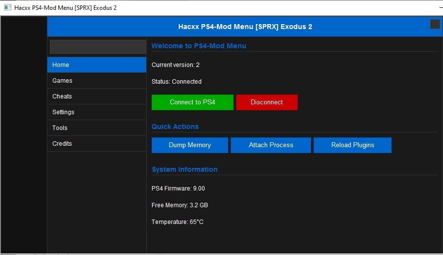Image resolution: width=443 pixels, height=255 pixels.
Task: Click the 'Current version: 2' text
Action: coord(175,65)
